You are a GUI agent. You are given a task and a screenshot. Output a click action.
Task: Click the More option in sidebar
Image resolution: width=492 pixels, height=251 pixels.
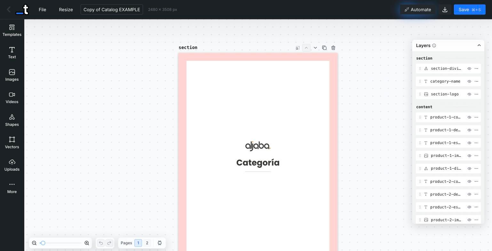point(12,188)
